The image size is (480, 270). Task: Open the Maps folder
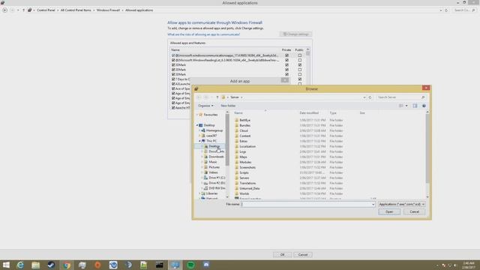(x=243, y=157)
